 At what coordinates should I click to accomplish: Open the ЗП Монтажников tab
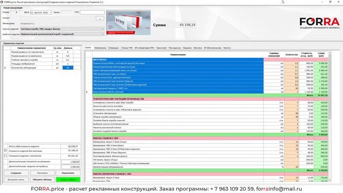[213, 48]
